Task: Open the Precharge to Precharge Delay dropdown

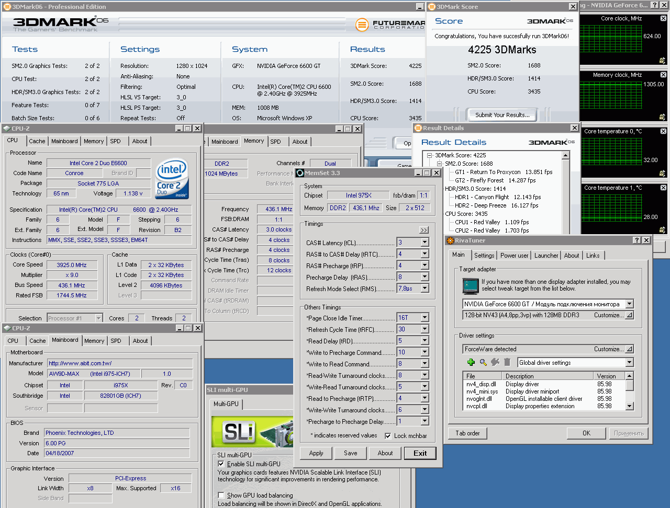Action: tap(425, 421)
